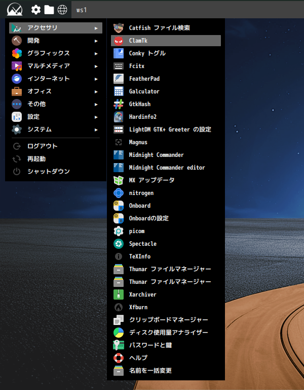Expand the 開発 submenu arrow
This screenshot has height=390, width=304.
pyautogui.click(x=96, y=41)
